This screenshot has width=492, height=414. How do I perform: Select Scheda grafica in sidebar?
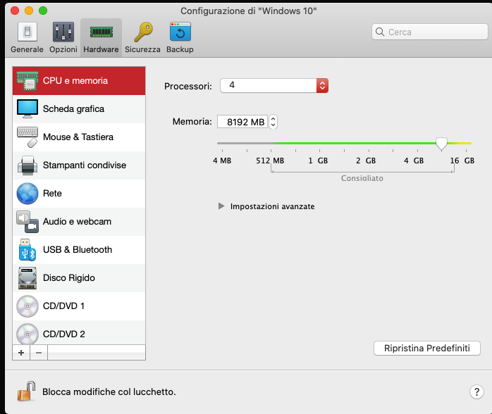pyautogui.click(x=79, y=109)
